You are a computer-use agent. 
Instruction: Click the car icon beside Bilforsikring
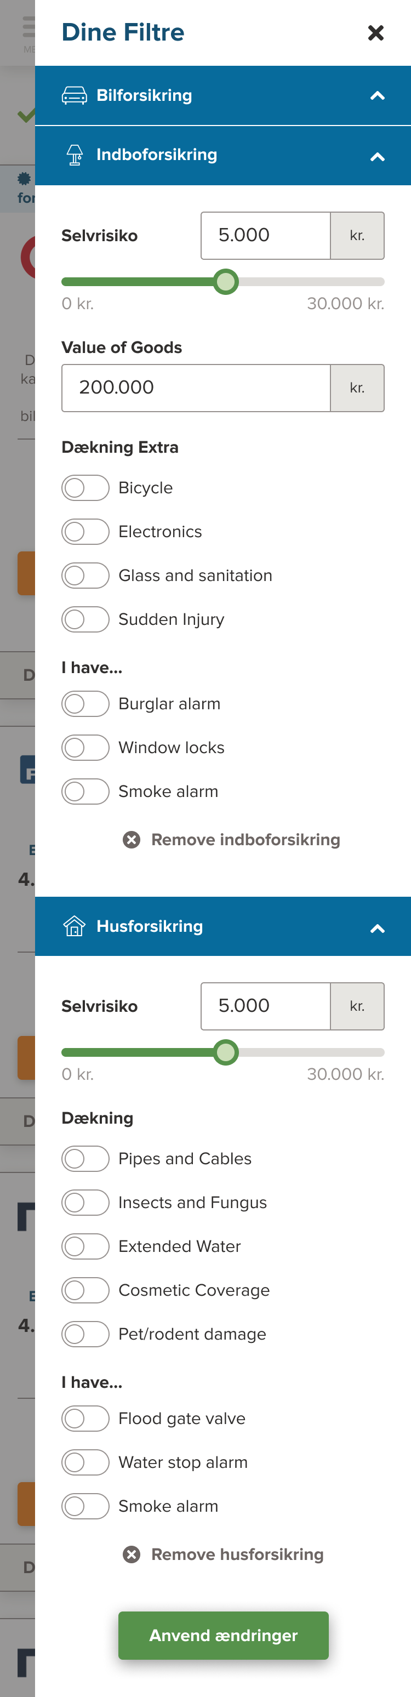click(x=75, y=95)
